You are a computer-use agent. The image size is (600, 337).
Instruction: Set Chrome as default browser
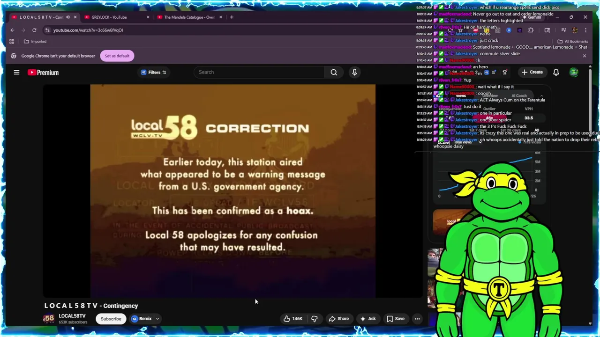pos(117,56)
